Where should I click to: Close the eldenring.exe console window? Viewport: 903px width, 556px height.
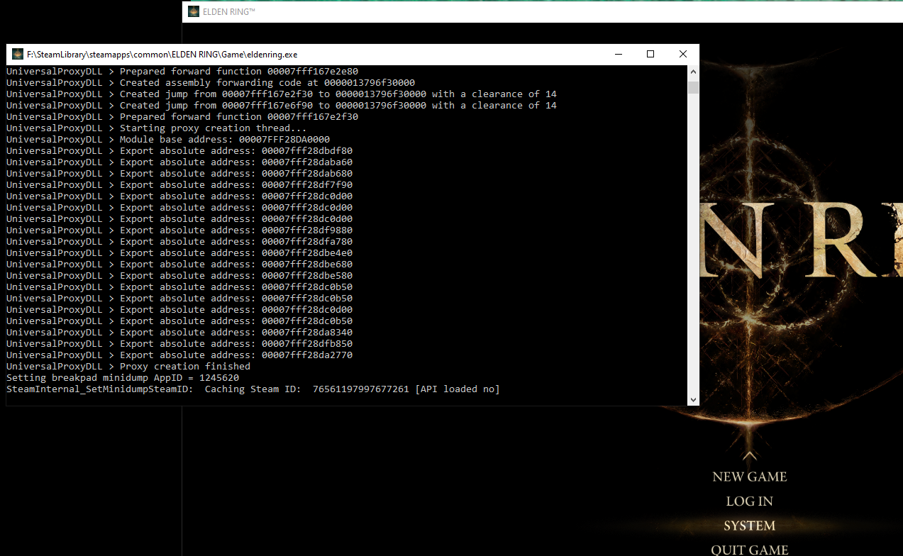[682, 54]
